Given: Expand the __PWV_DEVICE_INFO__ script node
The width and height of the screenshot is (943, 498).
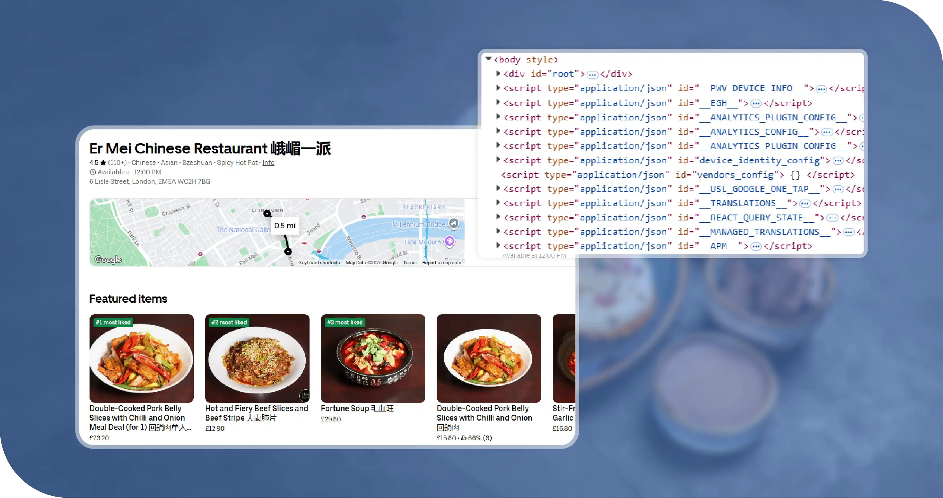Looking at the screenshot, I should pos(498,88).
